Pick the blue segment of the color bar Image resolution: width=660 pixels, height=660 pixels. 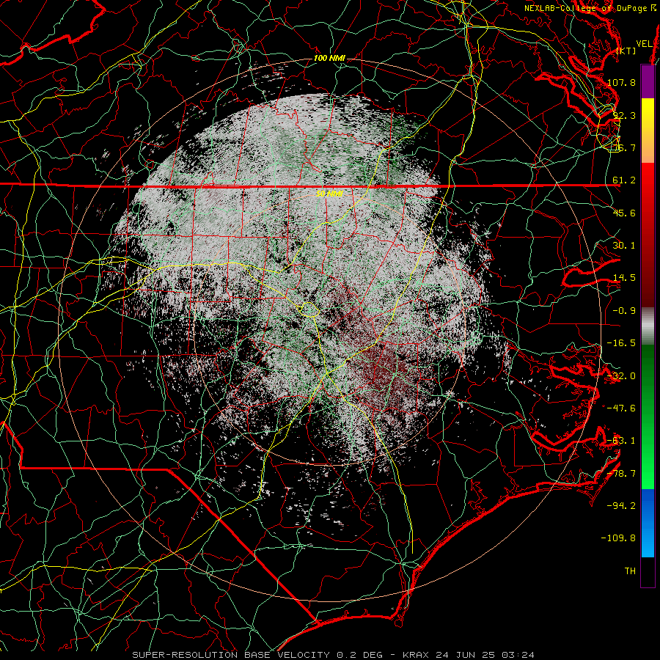(648, 523)
